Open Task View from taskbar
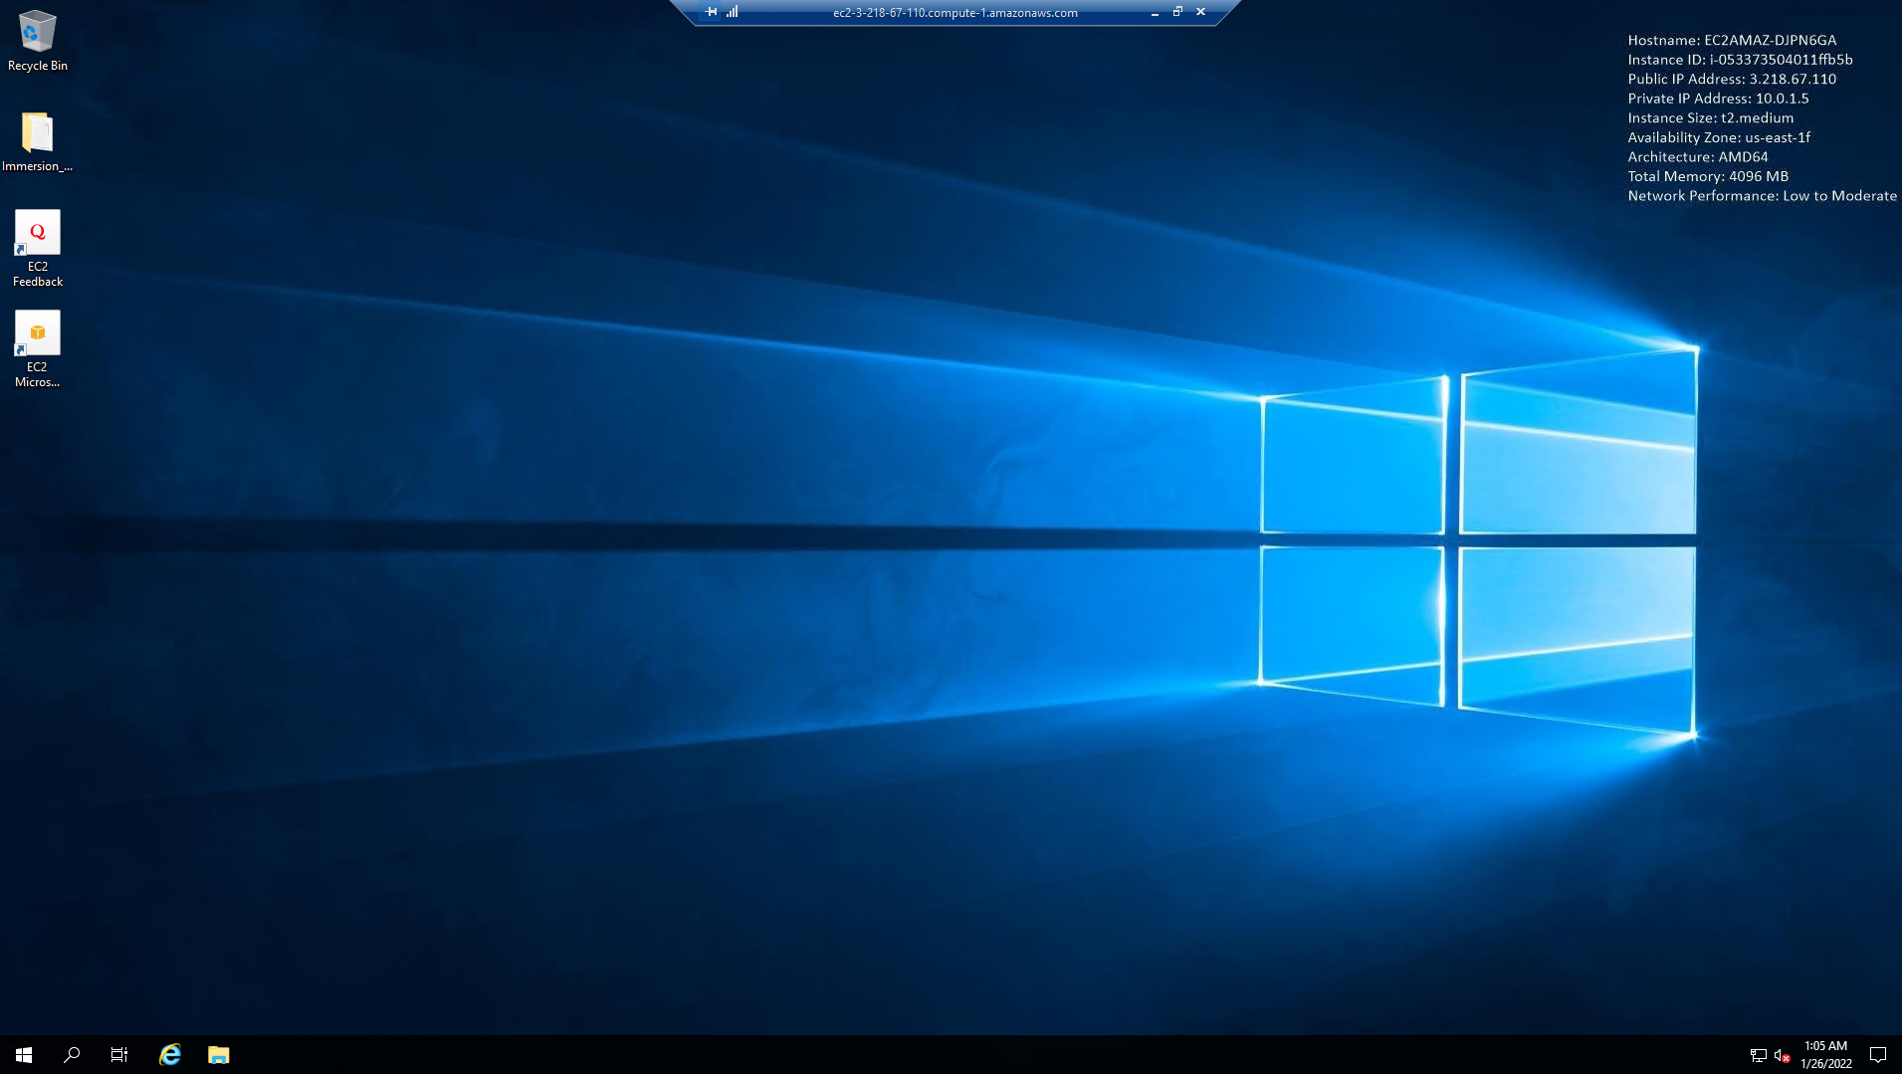Screen dimensions: 1902x1074 pyautogui.click(x=119, y=1055)
